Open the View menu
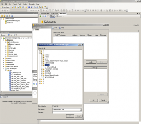The height and width of the screenshot is (124, 141). 10,4
